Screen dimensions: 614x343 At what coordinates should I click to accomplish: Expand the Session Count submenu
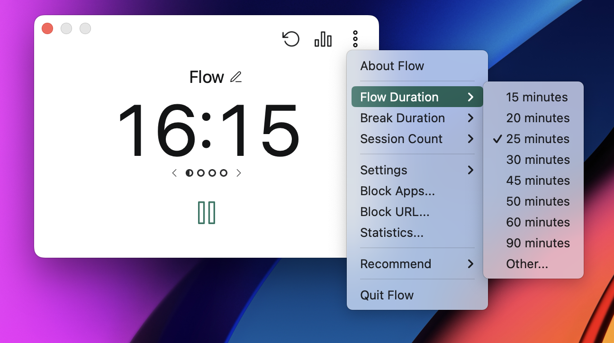417,139
